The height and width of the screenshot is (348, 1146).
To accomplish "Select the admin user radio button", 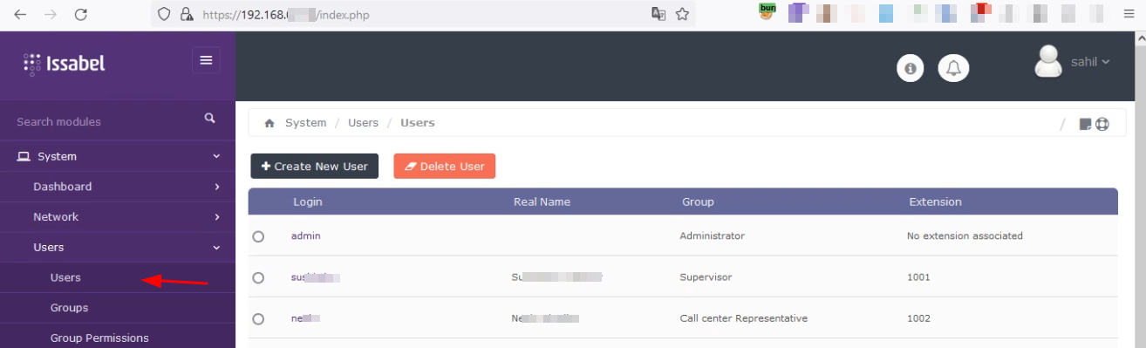I will (258, 236).
